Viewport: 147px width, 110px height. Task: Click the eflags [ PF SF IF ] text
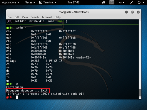[x=56, y=61]
